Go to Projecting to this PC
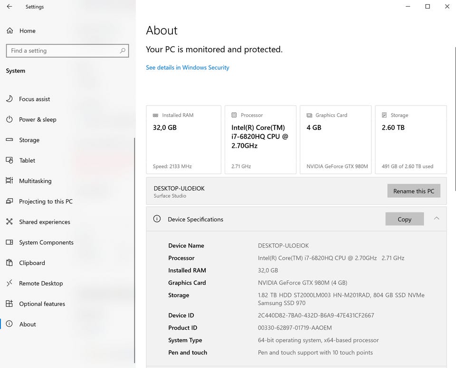This screenshot has height=368, width=456. [x=46, y=202]
